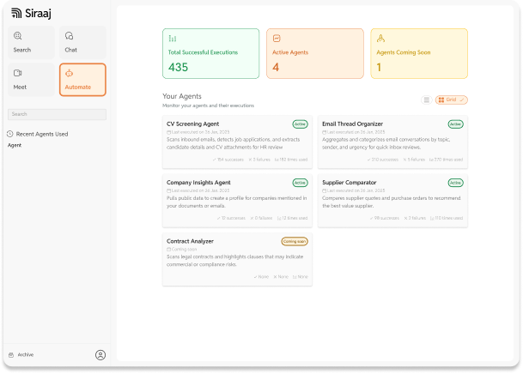
Task: Click the Total Successful Executions card
Action: tap(210, 54)
